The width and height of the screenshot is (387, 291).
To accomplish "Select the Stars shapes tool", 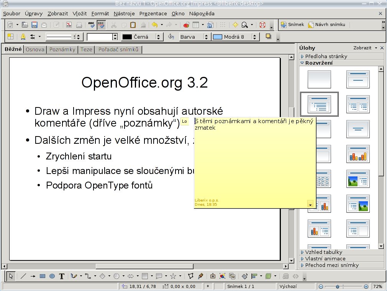I will [173, 276].
